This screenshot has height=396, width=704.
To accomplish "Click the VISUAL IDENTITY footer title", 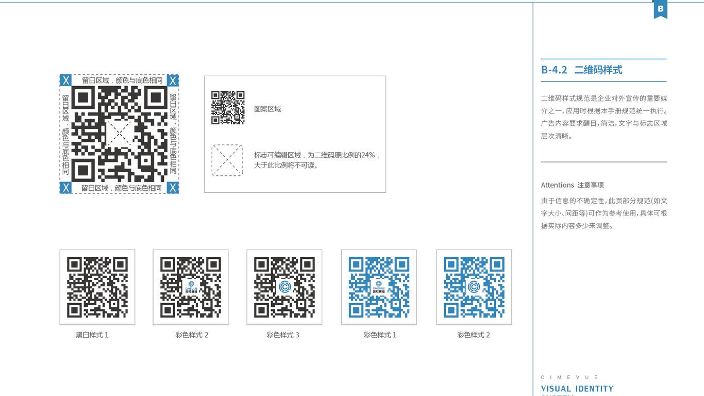I will 577,389.
